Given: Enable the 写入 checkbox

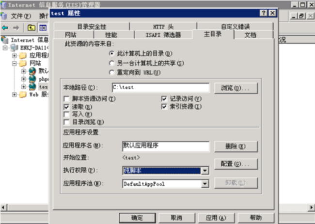Looking at the screenshot, I should 66,114.
